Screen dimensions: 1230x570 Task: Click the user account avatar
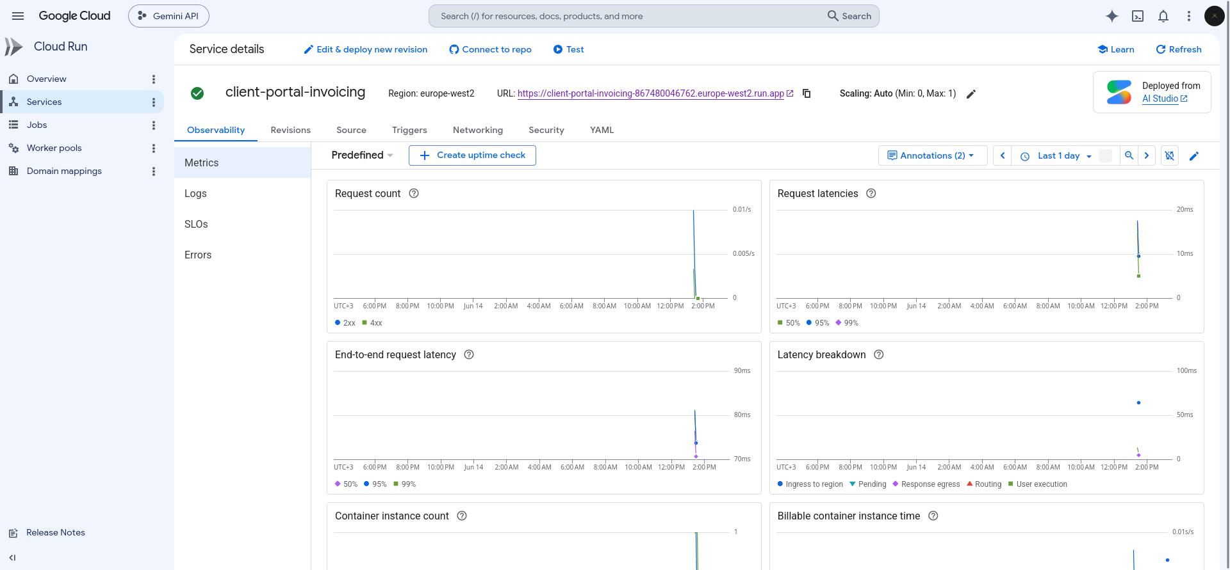pyautogui.click(x=1214, y=16)
